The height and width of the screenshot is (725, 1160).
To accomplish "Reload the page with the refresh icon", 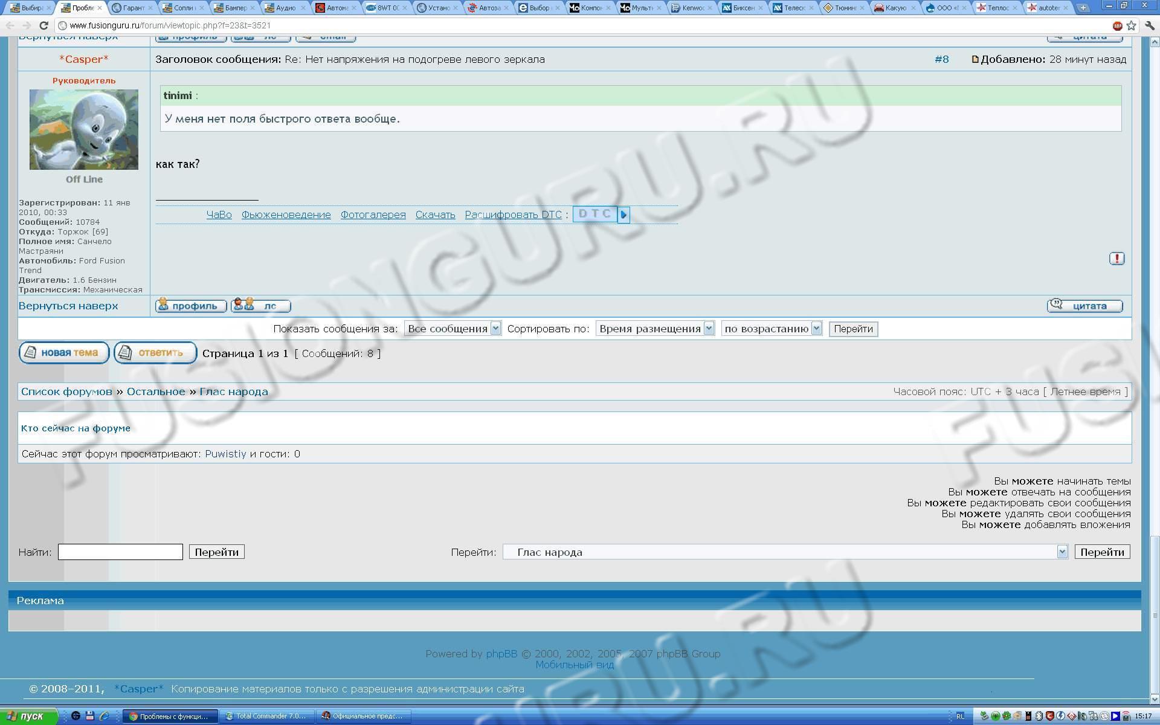I will (x=43, y=25).
